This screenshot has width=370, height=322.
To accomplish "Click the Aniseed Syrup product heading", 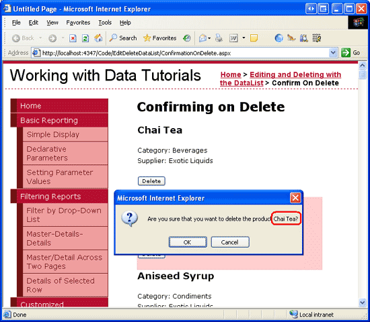I will tap(176, 276).
